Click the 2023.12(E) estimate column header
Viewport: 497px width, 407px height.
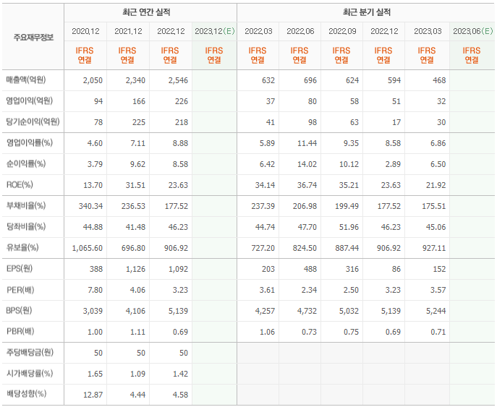point(215,31)
